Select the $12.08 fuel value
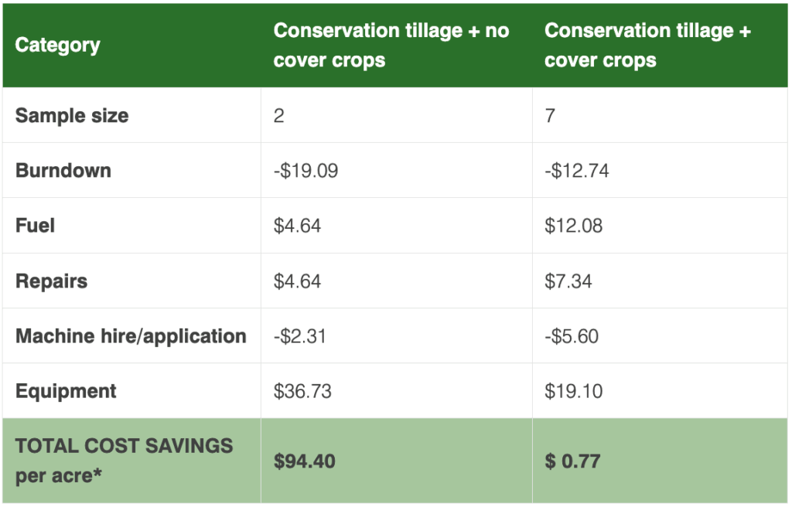 (x=573, y=226)
